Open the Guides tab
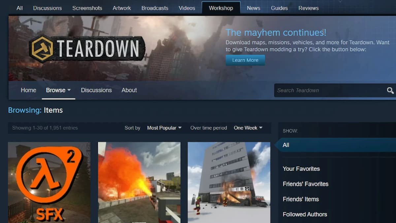The image size is (396, 223). (279, 8)
